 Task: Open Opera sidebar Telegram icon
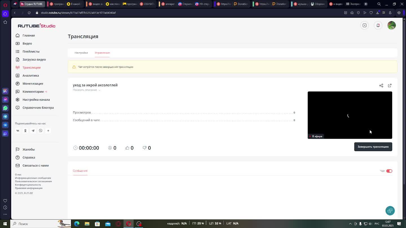tap(5, 117)
